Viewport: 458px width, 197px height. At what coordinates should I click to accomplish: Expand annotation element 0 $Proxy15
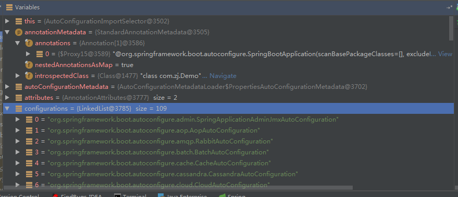tap(28, 54)
